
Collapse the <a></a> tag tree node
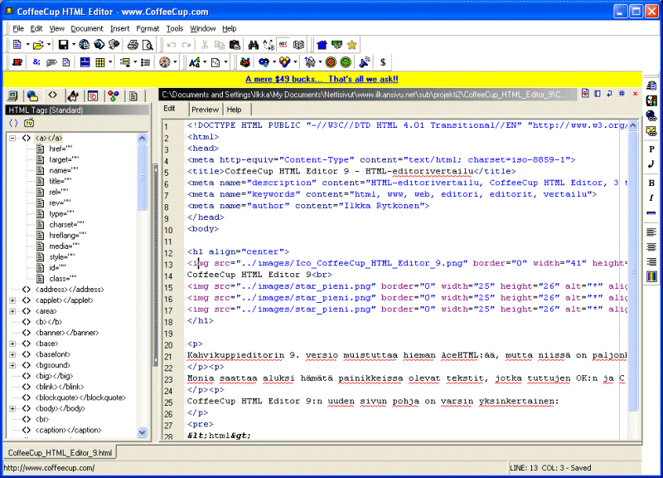(x=12, y=138)
